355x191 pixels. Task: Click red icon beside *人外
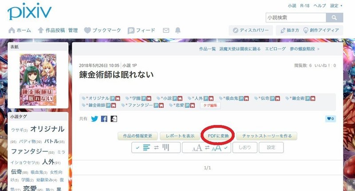(211, 98)
